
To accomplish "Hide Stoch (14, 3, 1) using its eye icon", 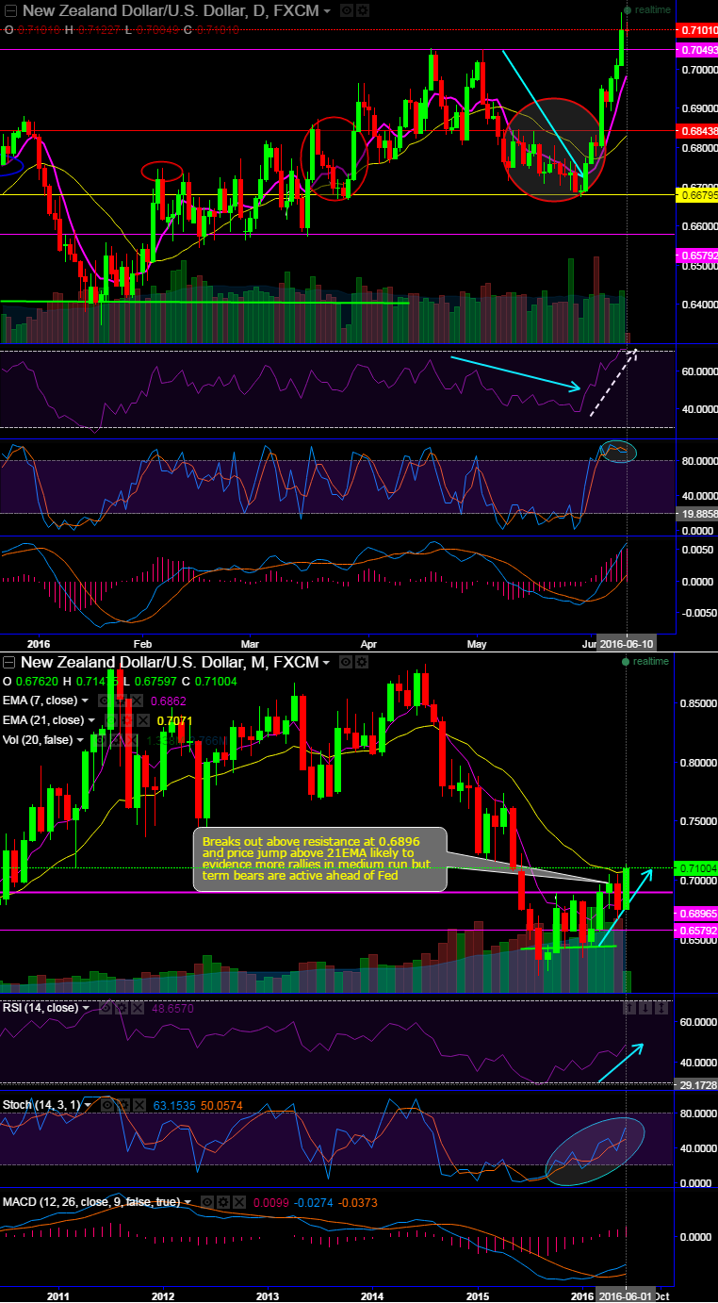I will pyautogui.click(x=107, y=1104).
